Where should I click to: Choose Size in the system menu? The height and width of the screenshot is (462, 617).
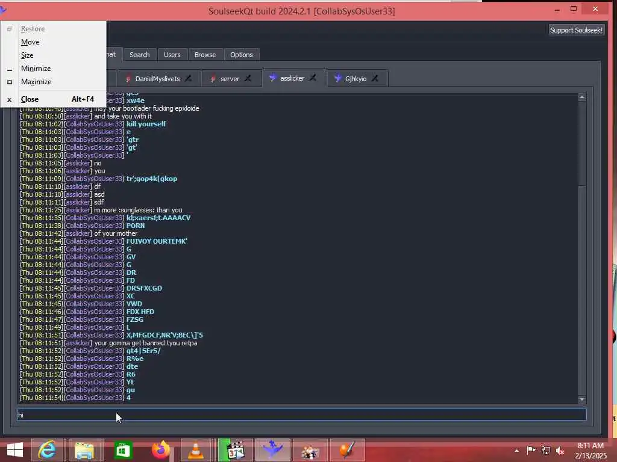coord(54,55)
